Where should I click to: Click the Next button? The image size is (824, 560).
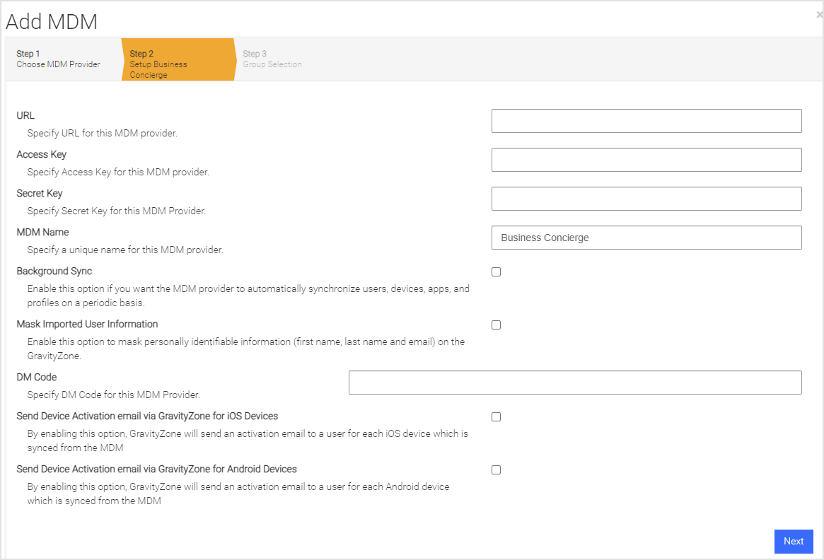point(794,541)
